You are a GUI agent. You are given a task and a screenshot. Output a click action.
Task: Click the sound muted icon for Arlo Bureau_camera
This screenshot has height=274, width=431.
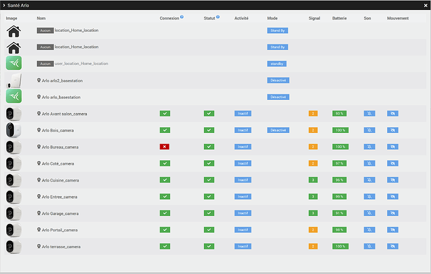[x=370, y=147]
